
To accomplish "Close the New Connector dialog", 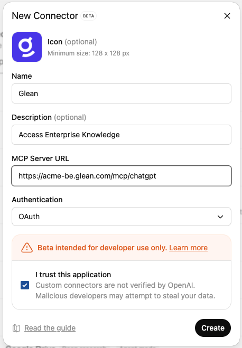I will pyautogui.click(x=227, y=16).
